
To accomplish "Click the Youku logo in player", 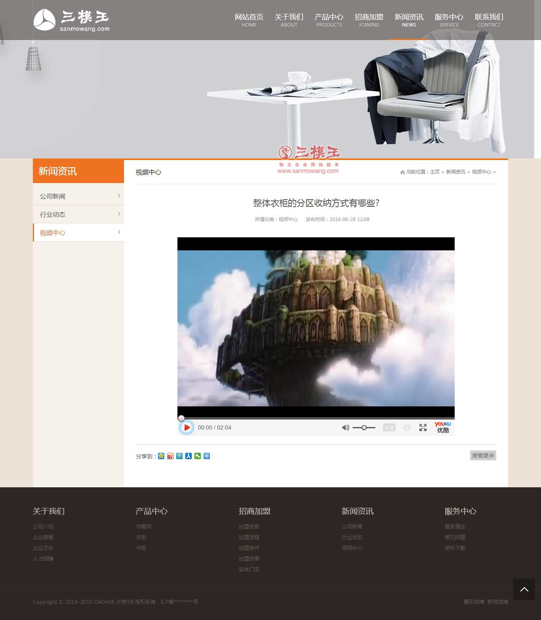I will point(443,427).
